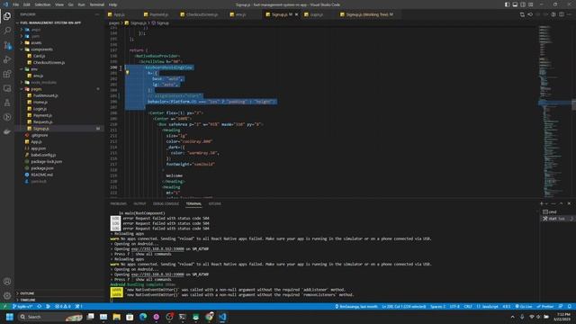Switch to the CheckoutScreen.js editor tab
Image resolution: width=576 pixels, height=324 pixels.
pos(200,14)
